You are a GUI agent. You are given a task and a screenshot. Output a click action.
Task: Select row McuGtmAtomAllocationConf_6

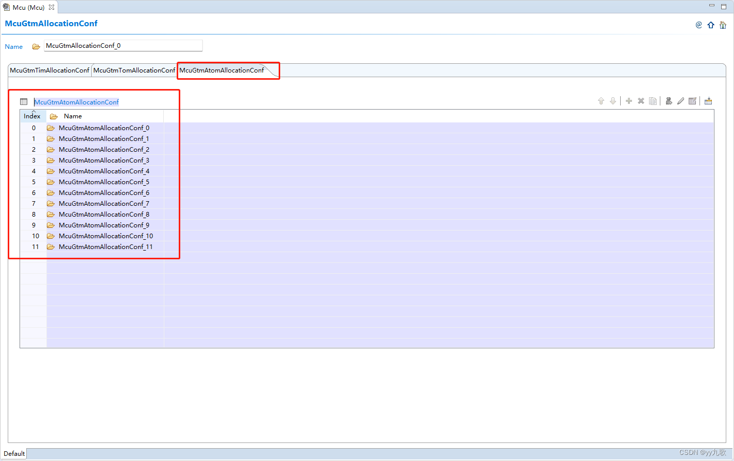tap(367, 192)
